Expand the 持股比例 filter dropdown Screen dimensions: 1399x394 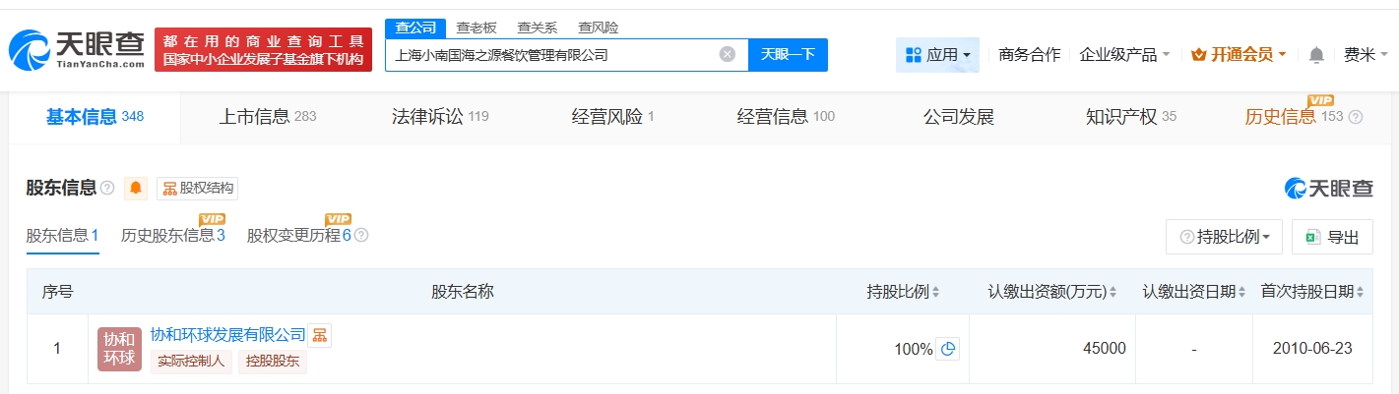pyautogui.click(x=1224, y=237)
